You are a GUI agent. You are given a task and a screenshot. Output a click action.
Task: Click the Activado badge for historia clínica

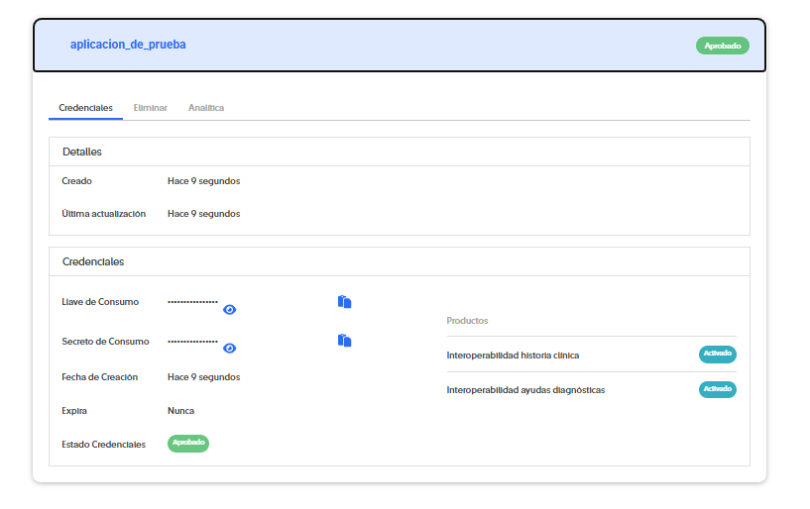coord(718,355)
